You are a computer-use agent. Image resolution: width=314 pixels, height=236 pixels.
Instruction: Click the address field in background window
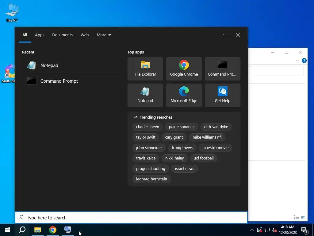tap(276, 71)
